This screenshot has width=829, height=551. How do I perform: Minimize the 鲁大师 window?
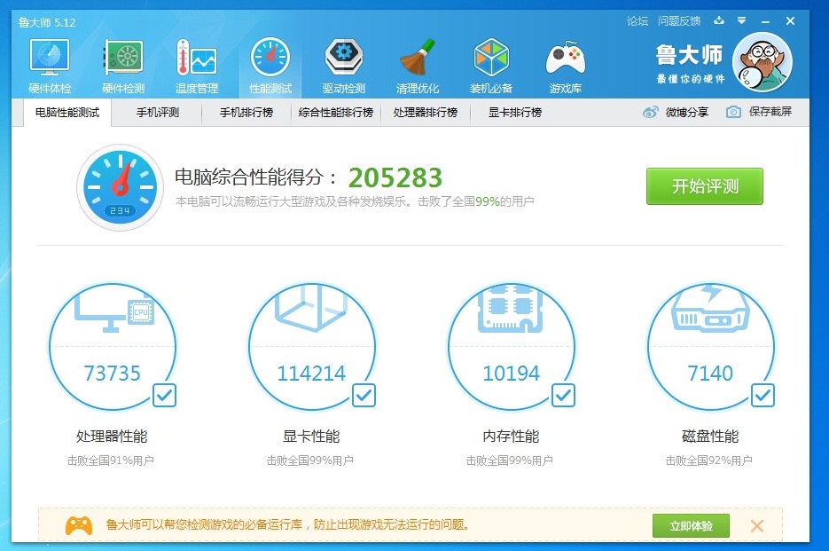point(765,21)
